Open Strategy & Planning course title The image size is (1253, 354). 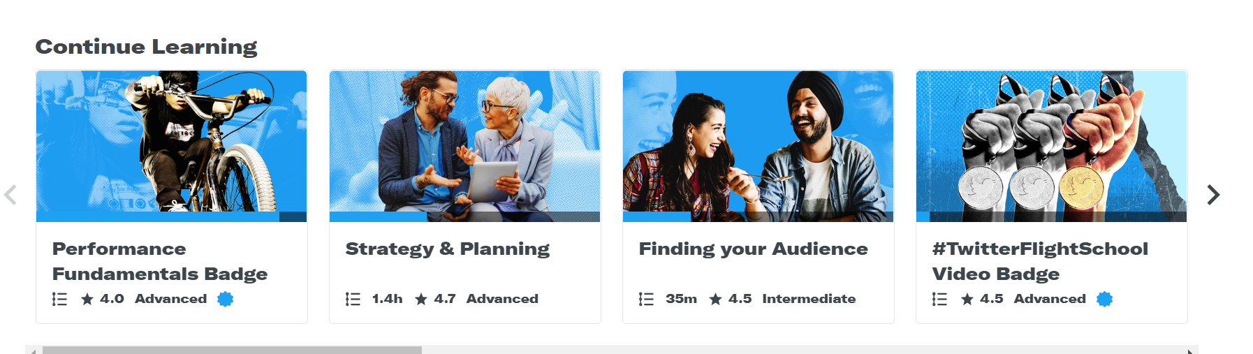click(448, 249)
